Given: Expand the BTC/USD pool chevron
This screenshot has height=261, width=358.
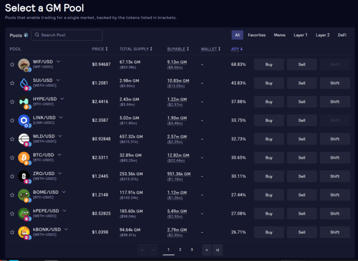Looking at the screenshot, I should tap(59, 155).
